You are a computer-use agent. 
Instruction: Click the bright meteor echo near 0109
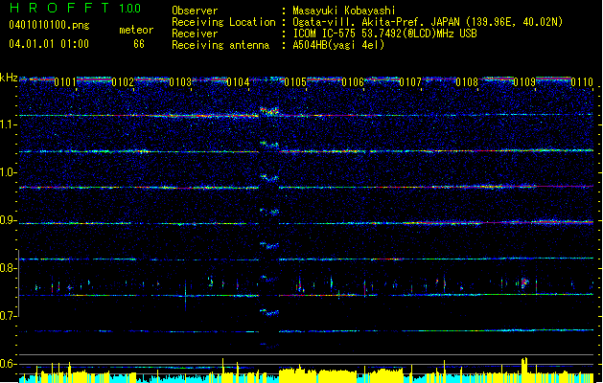click(524, 283)
